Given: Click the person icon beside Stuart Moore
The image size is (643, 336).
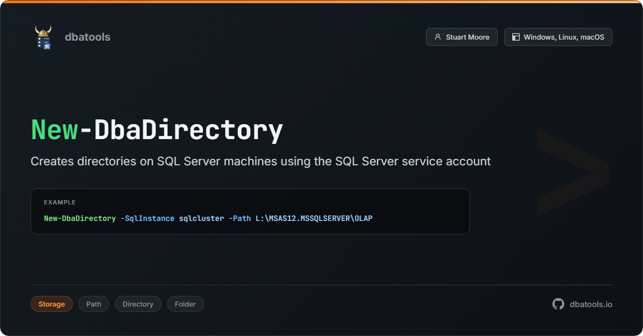Looking at the screenshot, I should [438, 37].
